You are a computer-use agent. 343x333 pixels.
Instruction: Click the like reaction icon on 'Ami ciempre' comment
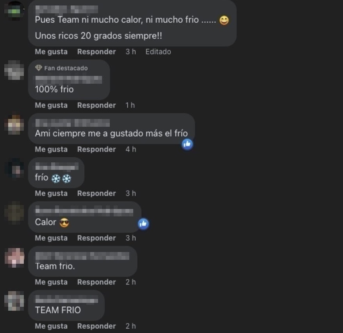click(187, 144)
